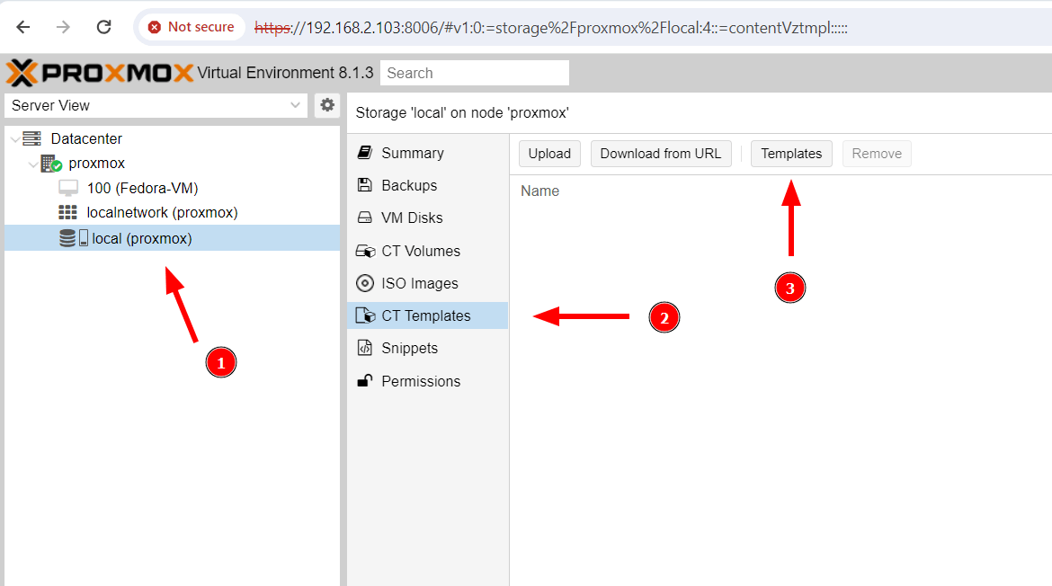Click the Download from URL button
The image size is (1052, 586).
click(x=660, y=154)
